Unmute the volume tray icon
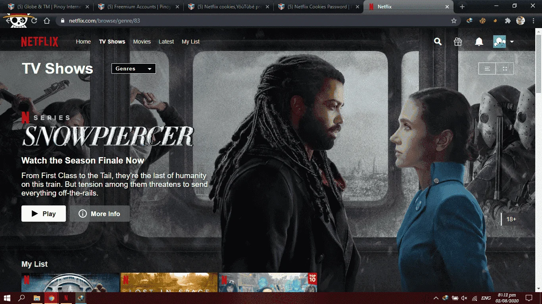The width and height of the screenshot is (542, 304). 465,298
